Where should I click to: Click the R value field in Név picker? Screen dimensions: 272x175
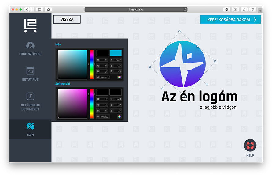[102, 60]
